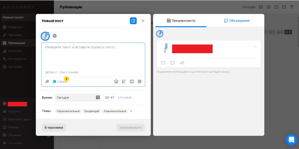
Task: Add another social account with plus icon
Action: point(55,36)
